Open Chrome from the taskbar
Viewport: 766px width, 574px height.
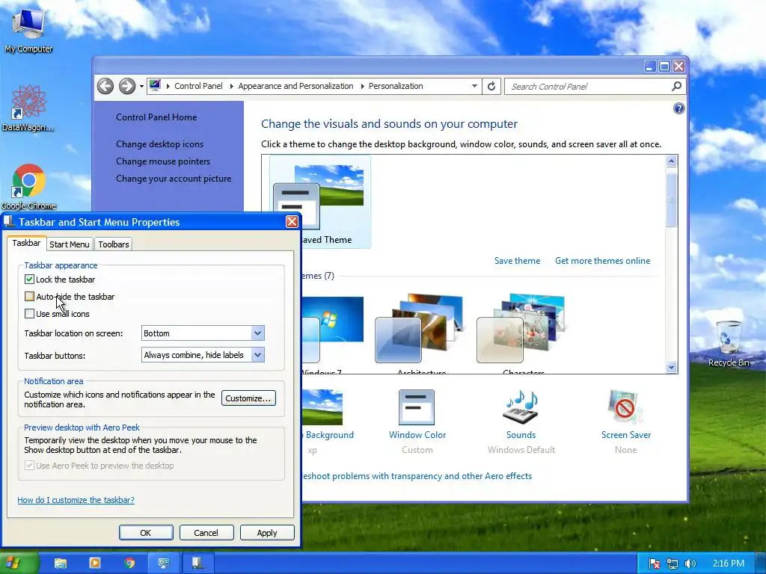(129, 564)
